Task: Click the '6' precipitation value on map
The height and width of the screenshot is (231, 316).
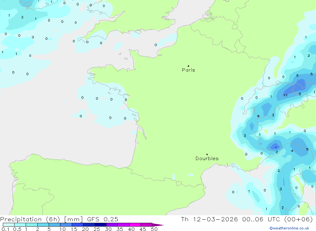Action: [258, 116]
